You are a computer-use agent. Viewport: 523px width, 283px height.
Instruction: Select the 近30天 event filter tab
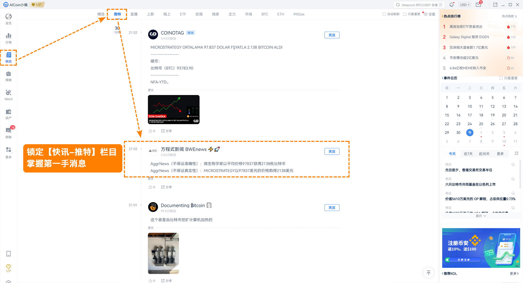point(484,154)
